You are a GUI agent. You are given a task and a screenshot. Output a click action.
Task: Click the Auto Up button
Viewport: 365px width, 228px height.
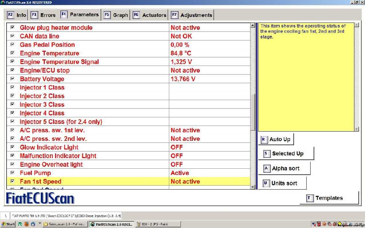[x=276, y=139]
